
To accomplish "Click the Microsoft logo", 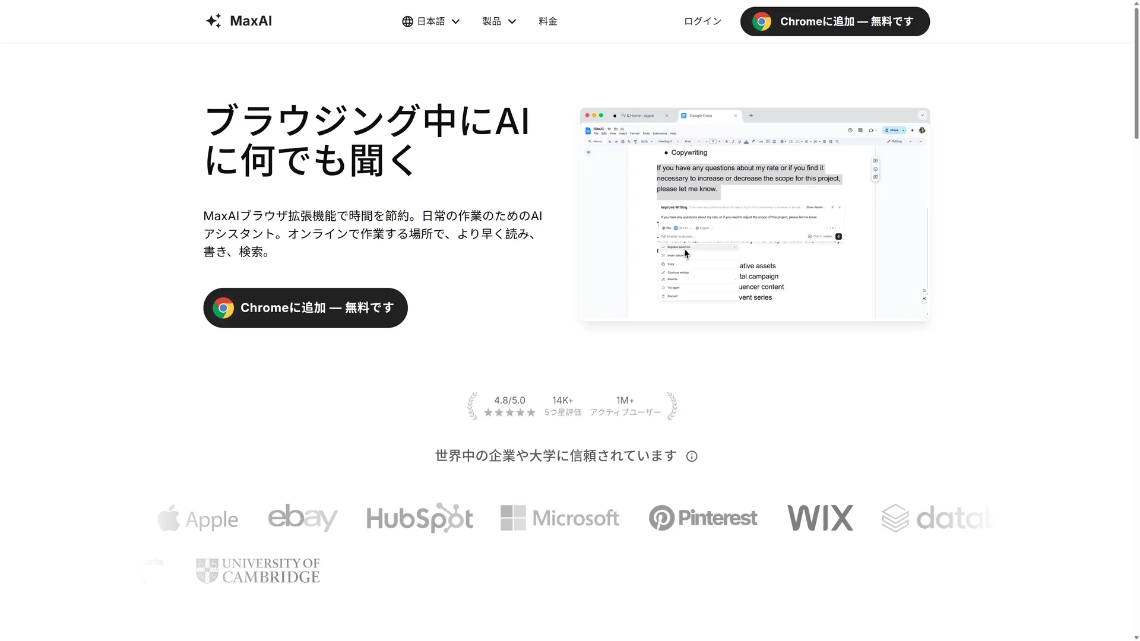I will (x=560, y=518).
